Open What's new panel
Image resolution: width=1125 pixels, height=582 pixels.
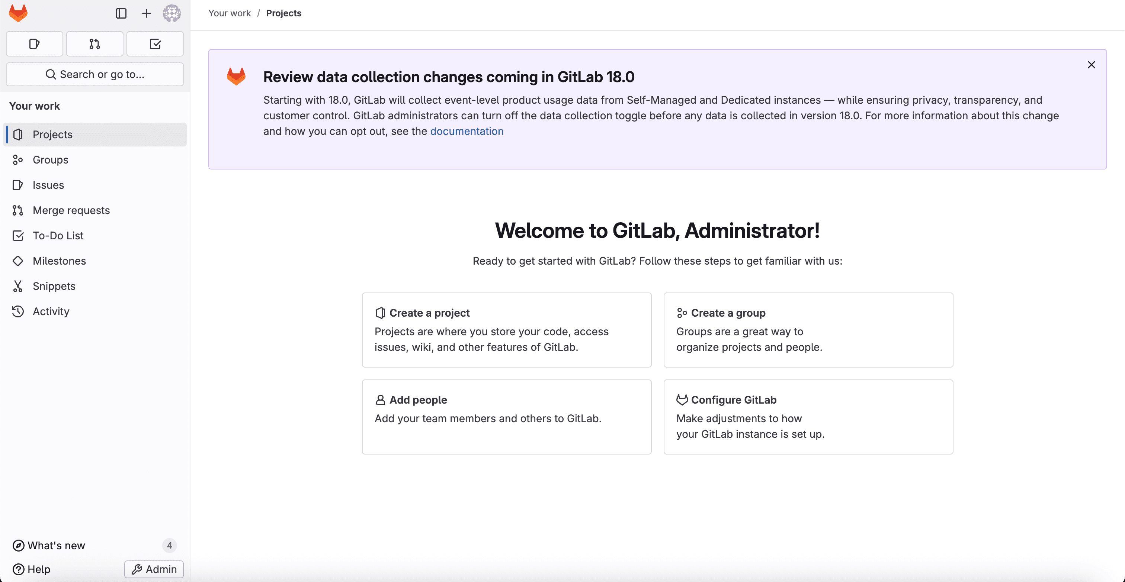pos(95,545)
